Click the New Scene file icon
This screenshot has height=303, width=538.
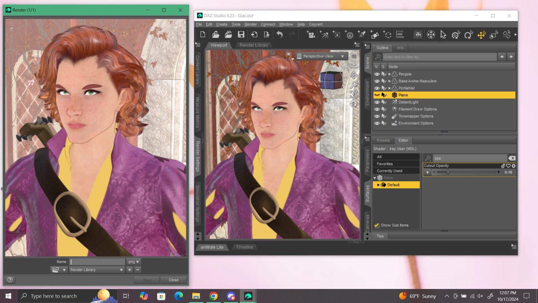click(x=203, y=35)
